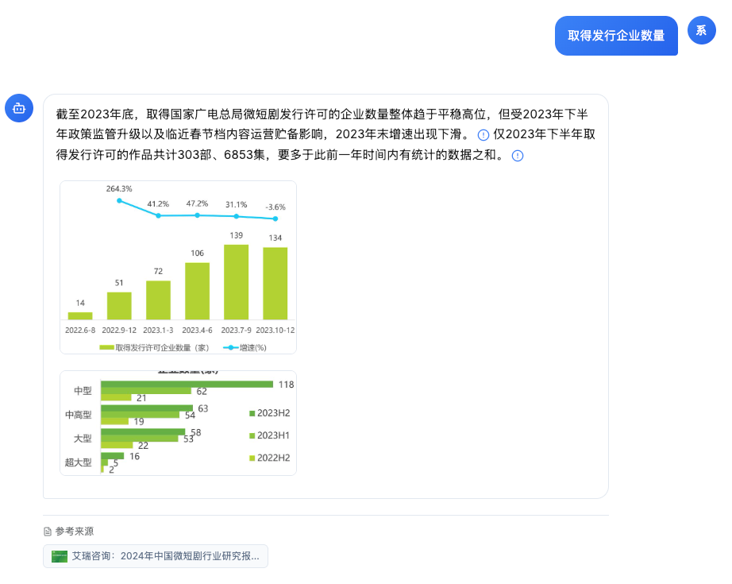
Task: Click the robot assistant avatar icon
Action: click(x=19, y=108)
